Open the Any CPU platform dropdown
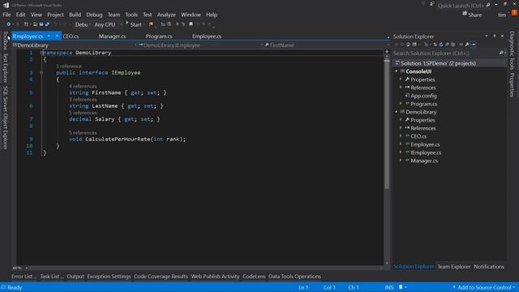Viewport: 519px width, 292px height. [x=108, y=24]
